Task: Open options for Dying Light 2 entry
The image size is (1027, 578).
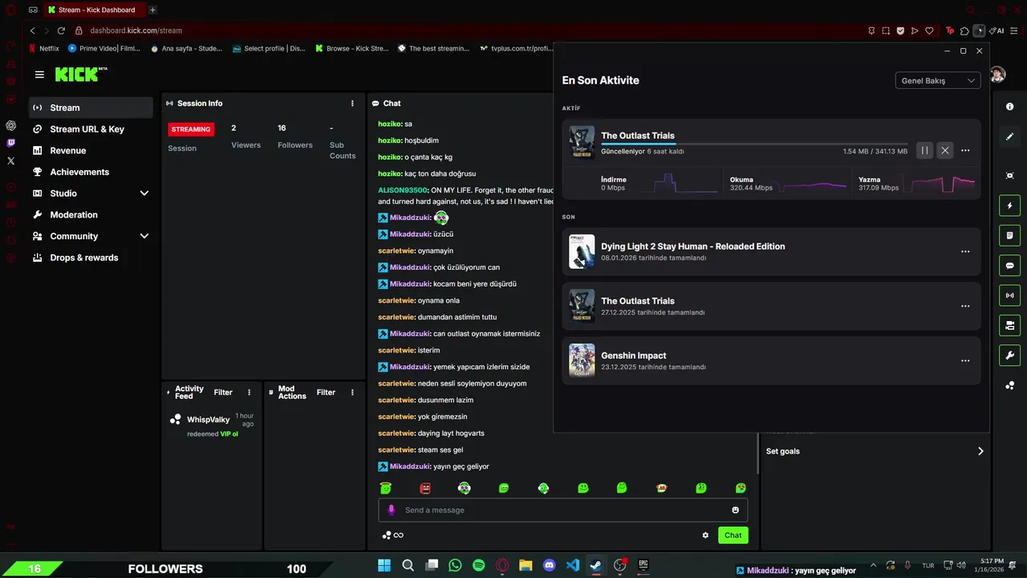Action: (965, 251)
